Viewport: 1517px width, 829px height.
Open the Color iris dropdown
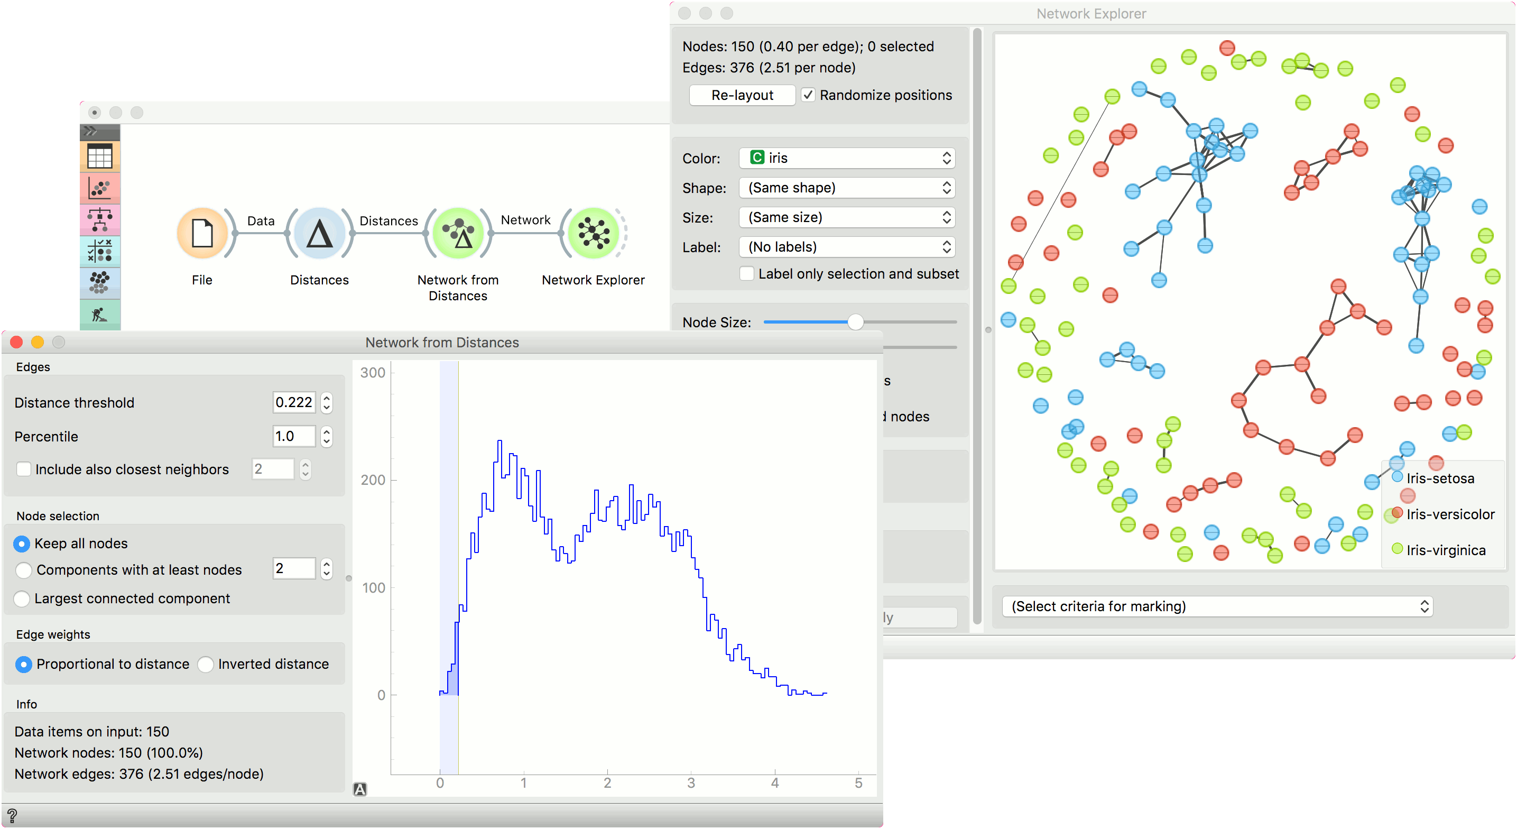coord(846,158)
